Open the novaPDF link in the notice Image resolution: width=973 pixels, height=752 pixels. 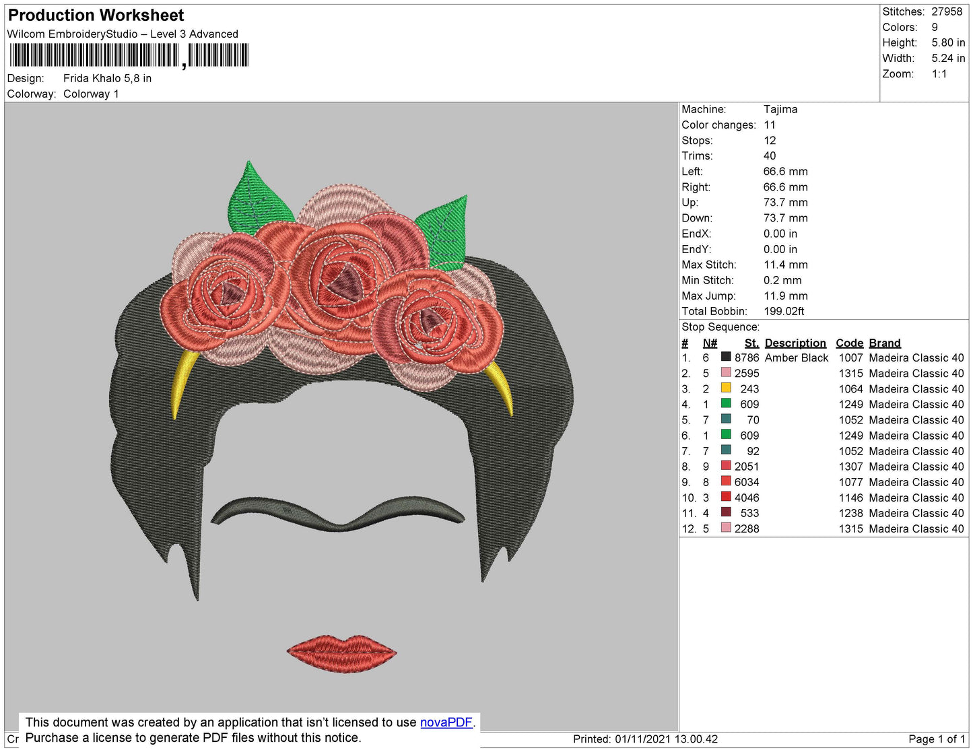click(x=446, y=722)
